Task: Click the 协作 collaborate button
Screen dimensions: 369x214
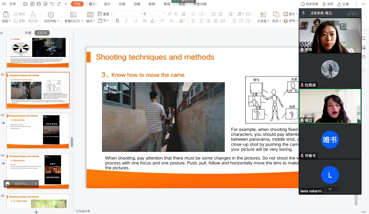Action: click(328, 4)
